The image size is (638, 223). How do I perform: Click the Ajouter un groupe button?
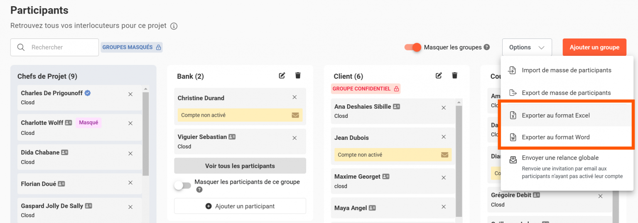pos(594,47)
